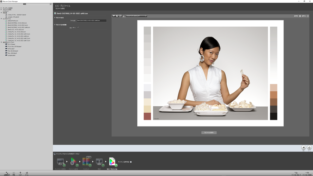Screen dimensions: 313x176
Task: Open ヘルプ from bottom bar
Action: click(x=20, y=174)
